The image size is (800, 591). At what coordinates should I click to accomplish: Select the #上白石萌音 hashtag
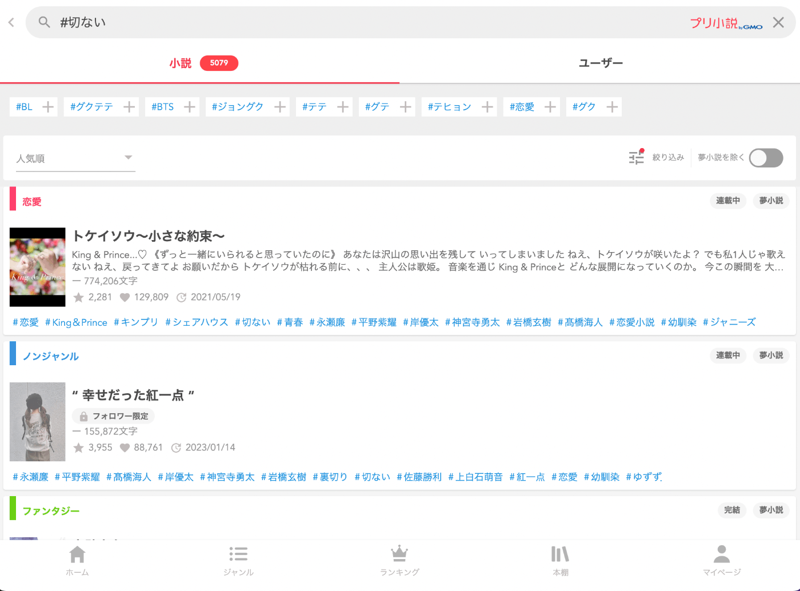coord(475,477)
